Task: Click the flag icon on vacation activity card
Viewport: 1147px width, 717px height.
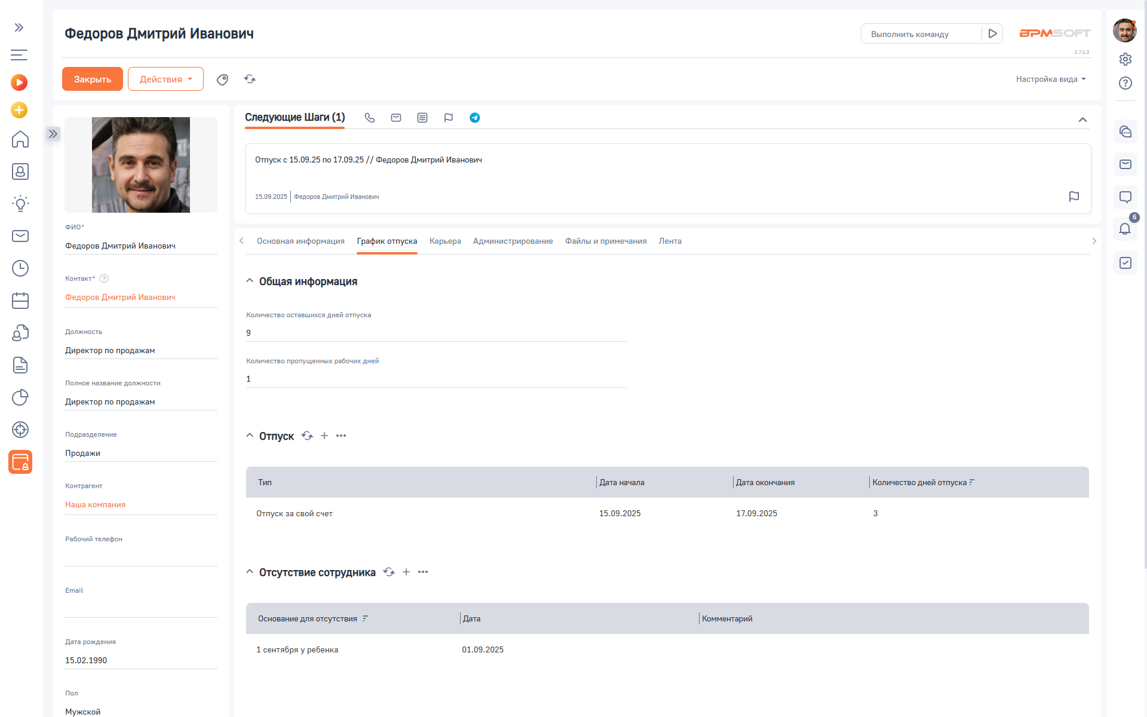Action: (1074, 197)
